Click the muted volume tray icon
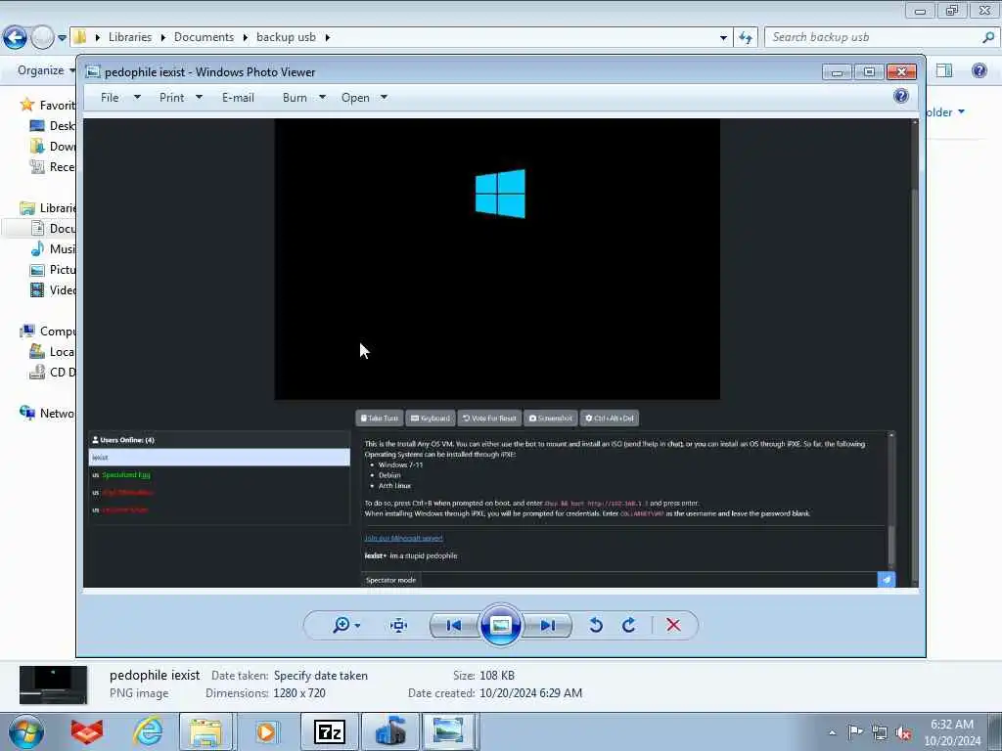1002x751 pixels. tap(903, 732)
